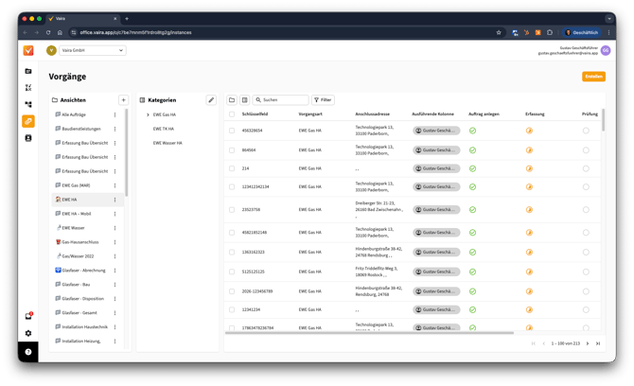Expand the EWE Gas HA category

(148, 114)
